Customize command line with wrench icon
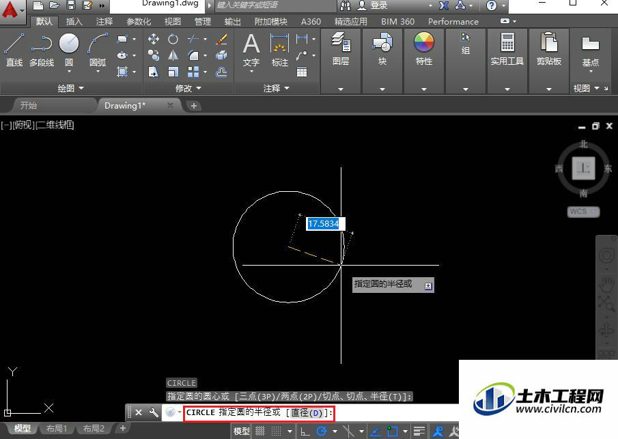The height and width of the screenshot is (439, 618). pyautogui.click(x=154, y=412)
